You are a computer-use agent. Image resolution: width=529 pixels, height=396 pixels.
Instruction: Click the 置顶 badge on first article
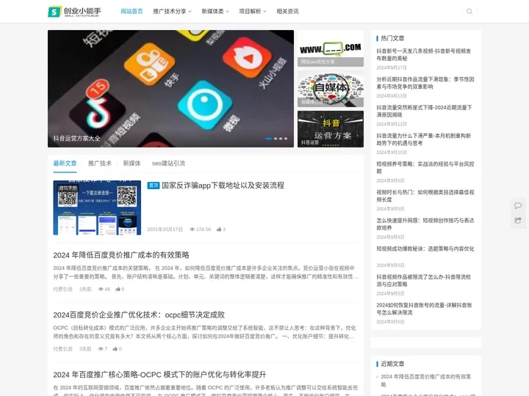[x=153, y=186]
